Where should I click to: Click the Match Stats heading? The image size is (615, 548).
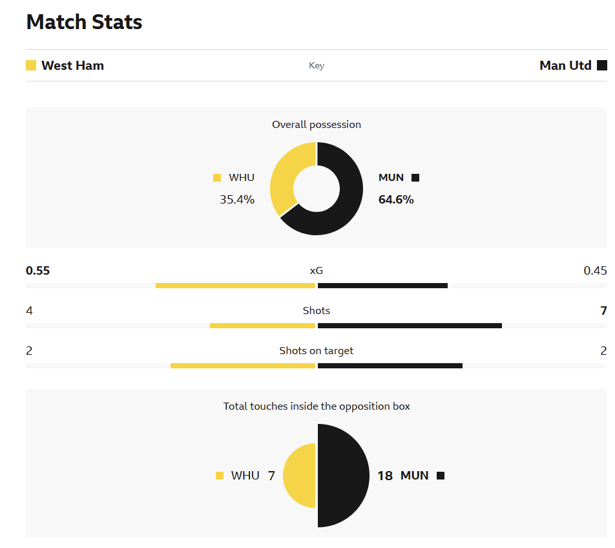(84, 22)
